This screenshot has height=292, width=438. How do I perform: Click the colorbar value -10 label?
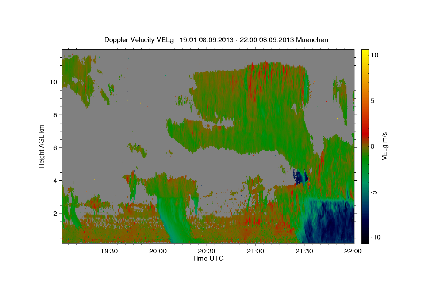[376, 237]
